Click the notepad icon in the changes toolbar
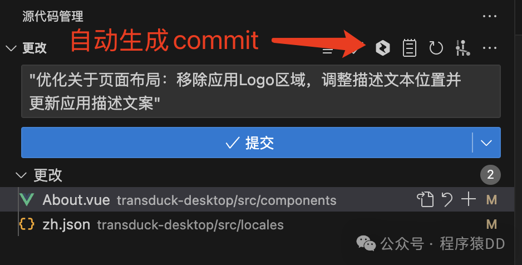 click(x=410, y=48)
